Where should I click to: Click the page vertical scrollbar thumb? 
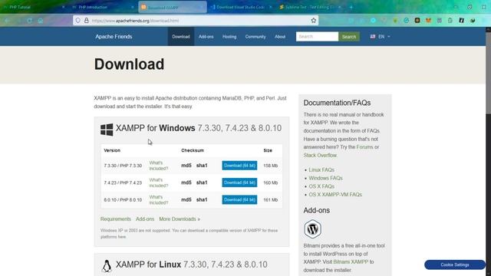pos(488,72)
